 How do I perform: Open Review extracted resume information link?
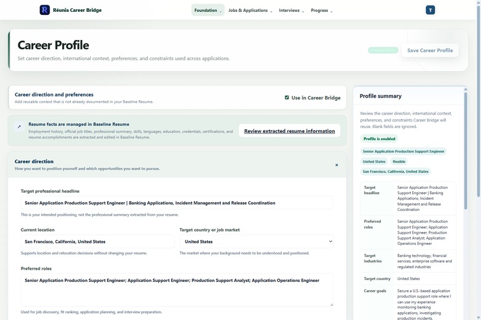pos(289,131)
